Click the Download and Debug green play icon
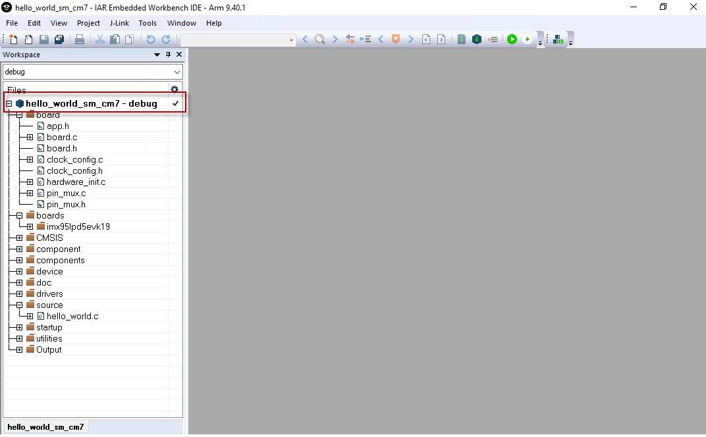The height and width of the screenshot is (437, 706). coord(512,39)
